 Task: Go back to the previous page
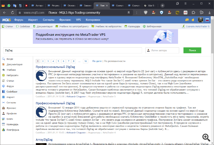pyautogui.click(x=5, y=13)
